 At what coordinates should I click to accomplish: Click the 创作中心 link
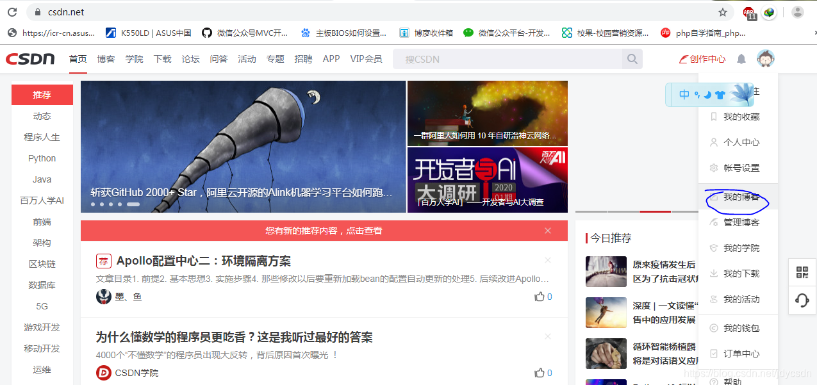[x=702, y=59]
